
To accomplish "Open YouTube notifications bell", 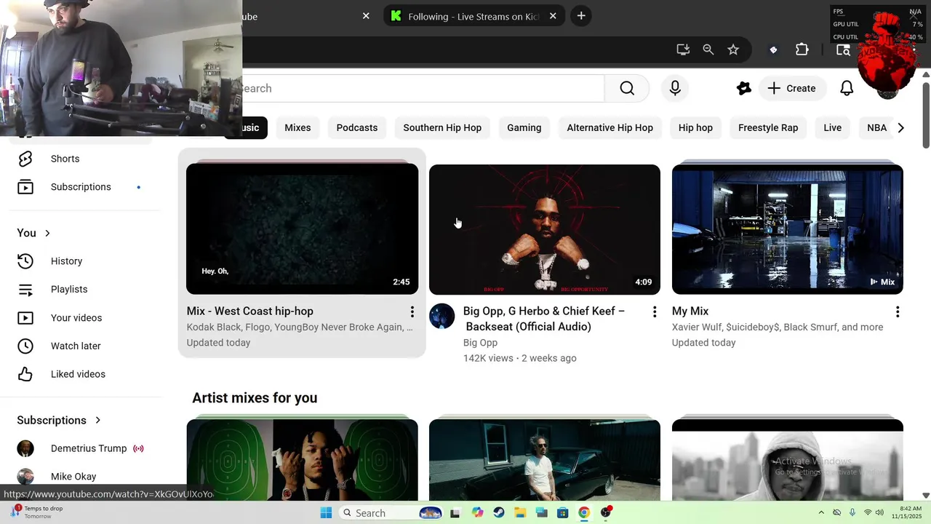I will 847,88.
